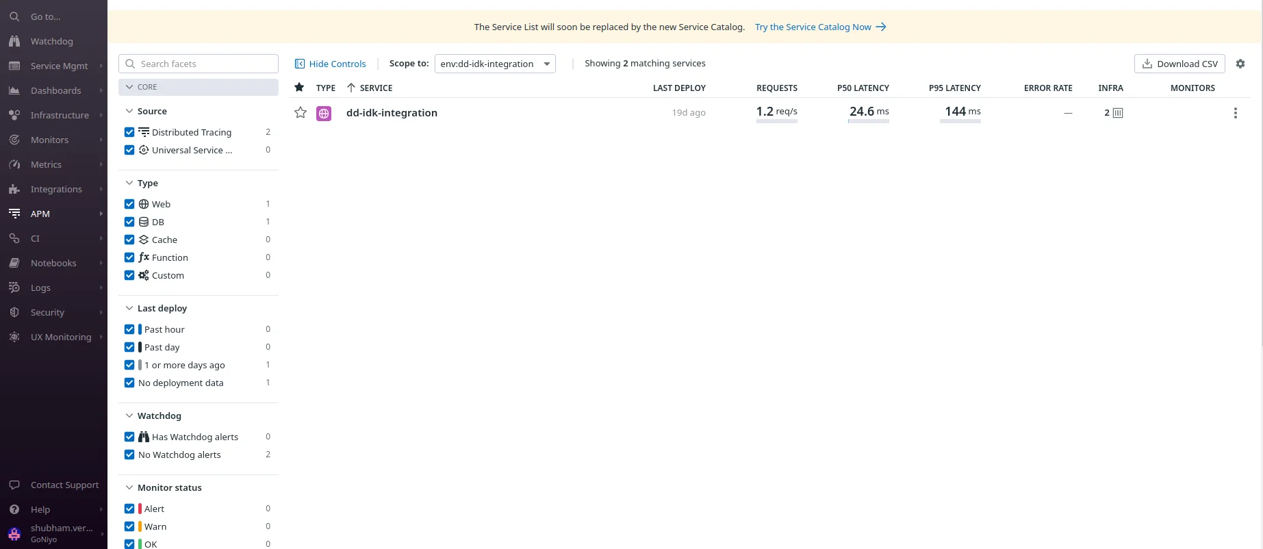
Task: Toggle the Function type checkbox
Action: 129,257
